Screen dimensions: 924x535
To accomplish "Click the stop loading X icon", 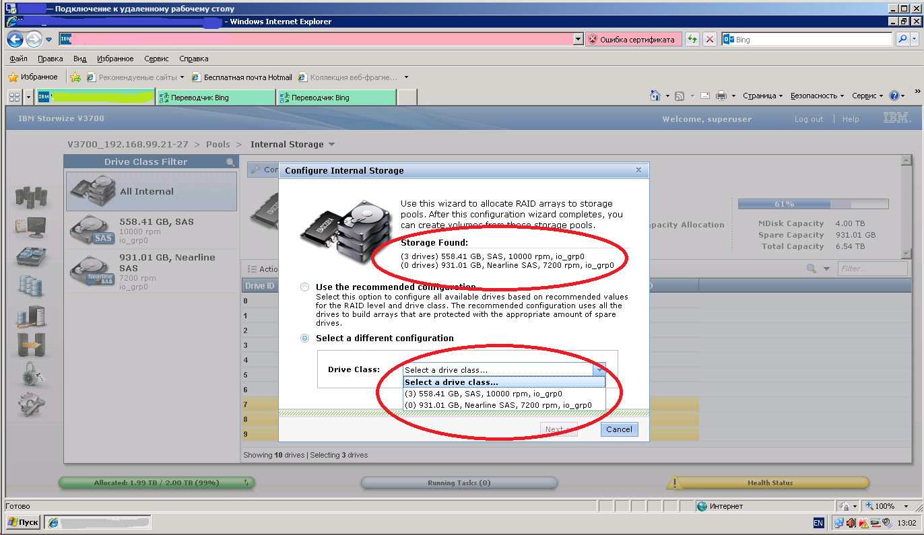I will pyautogui.click(x=709, y=40).
